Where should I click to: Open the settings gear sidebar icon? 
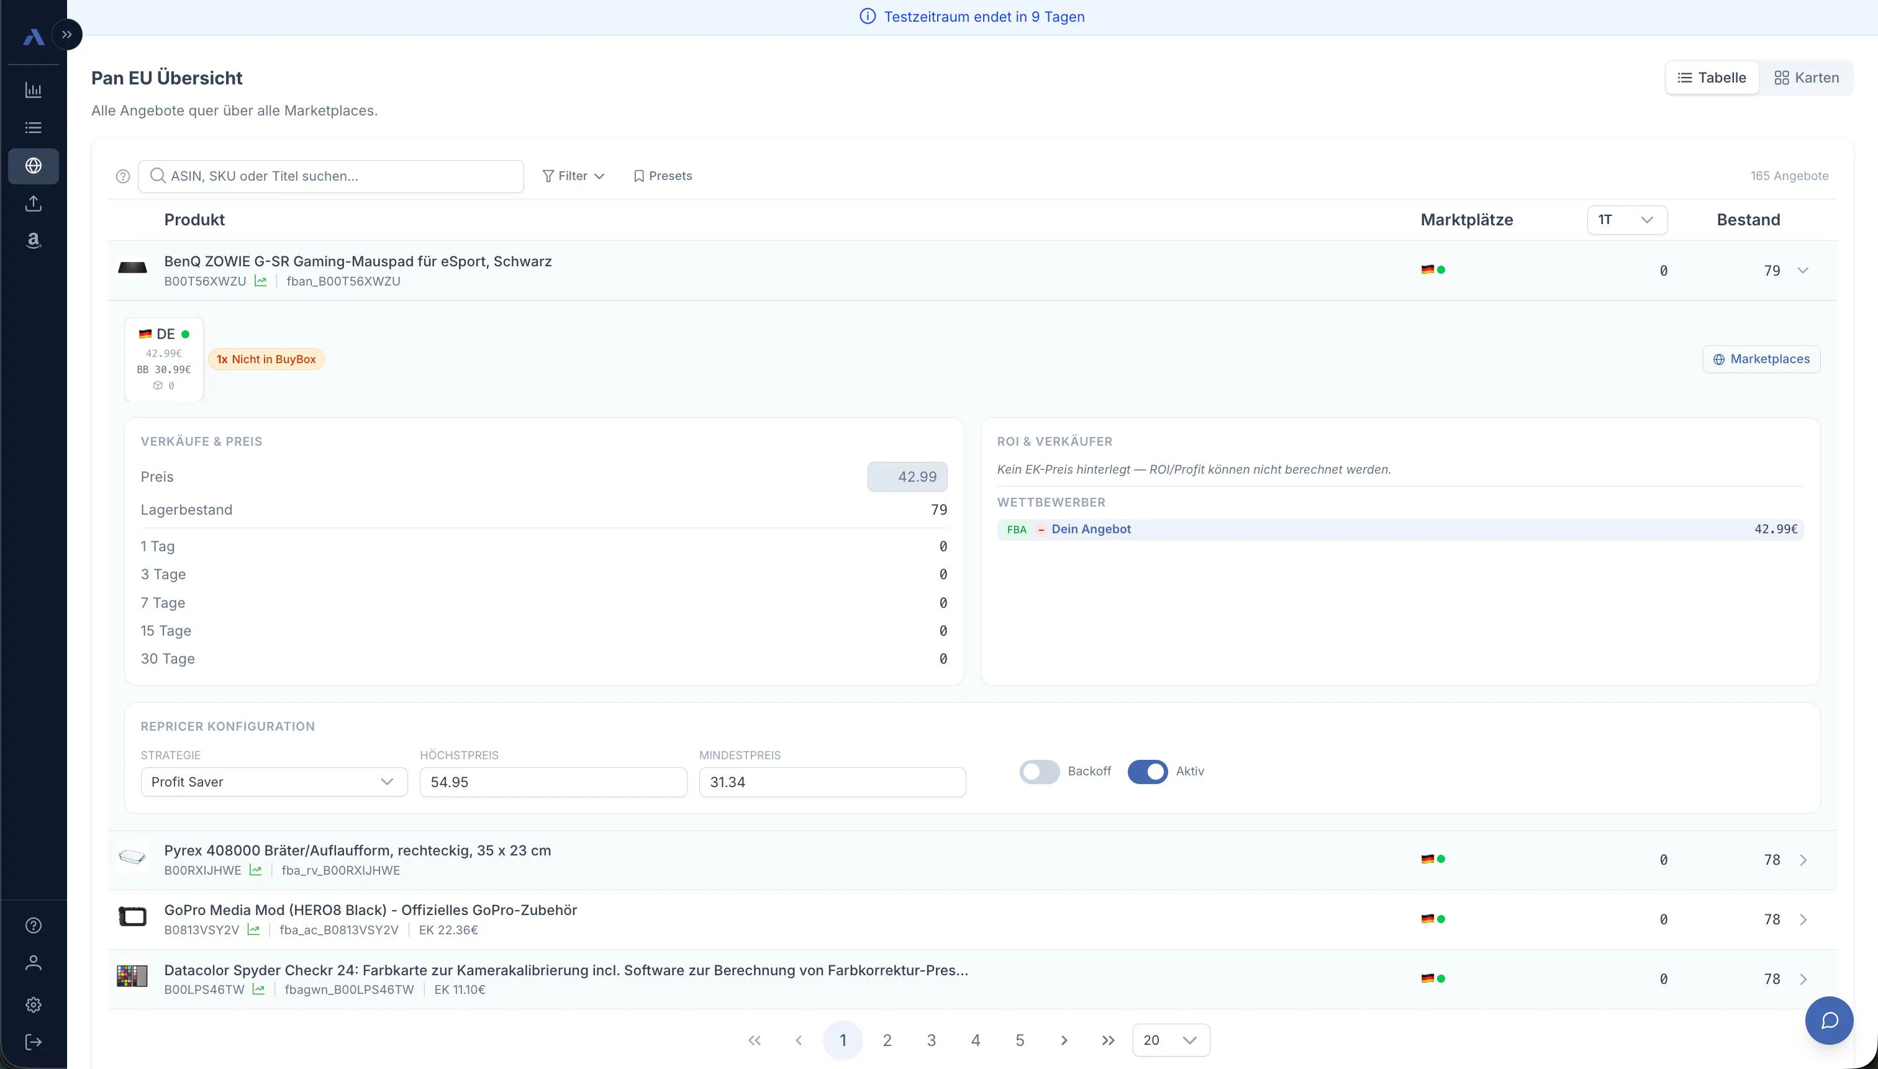point(33,1004)
